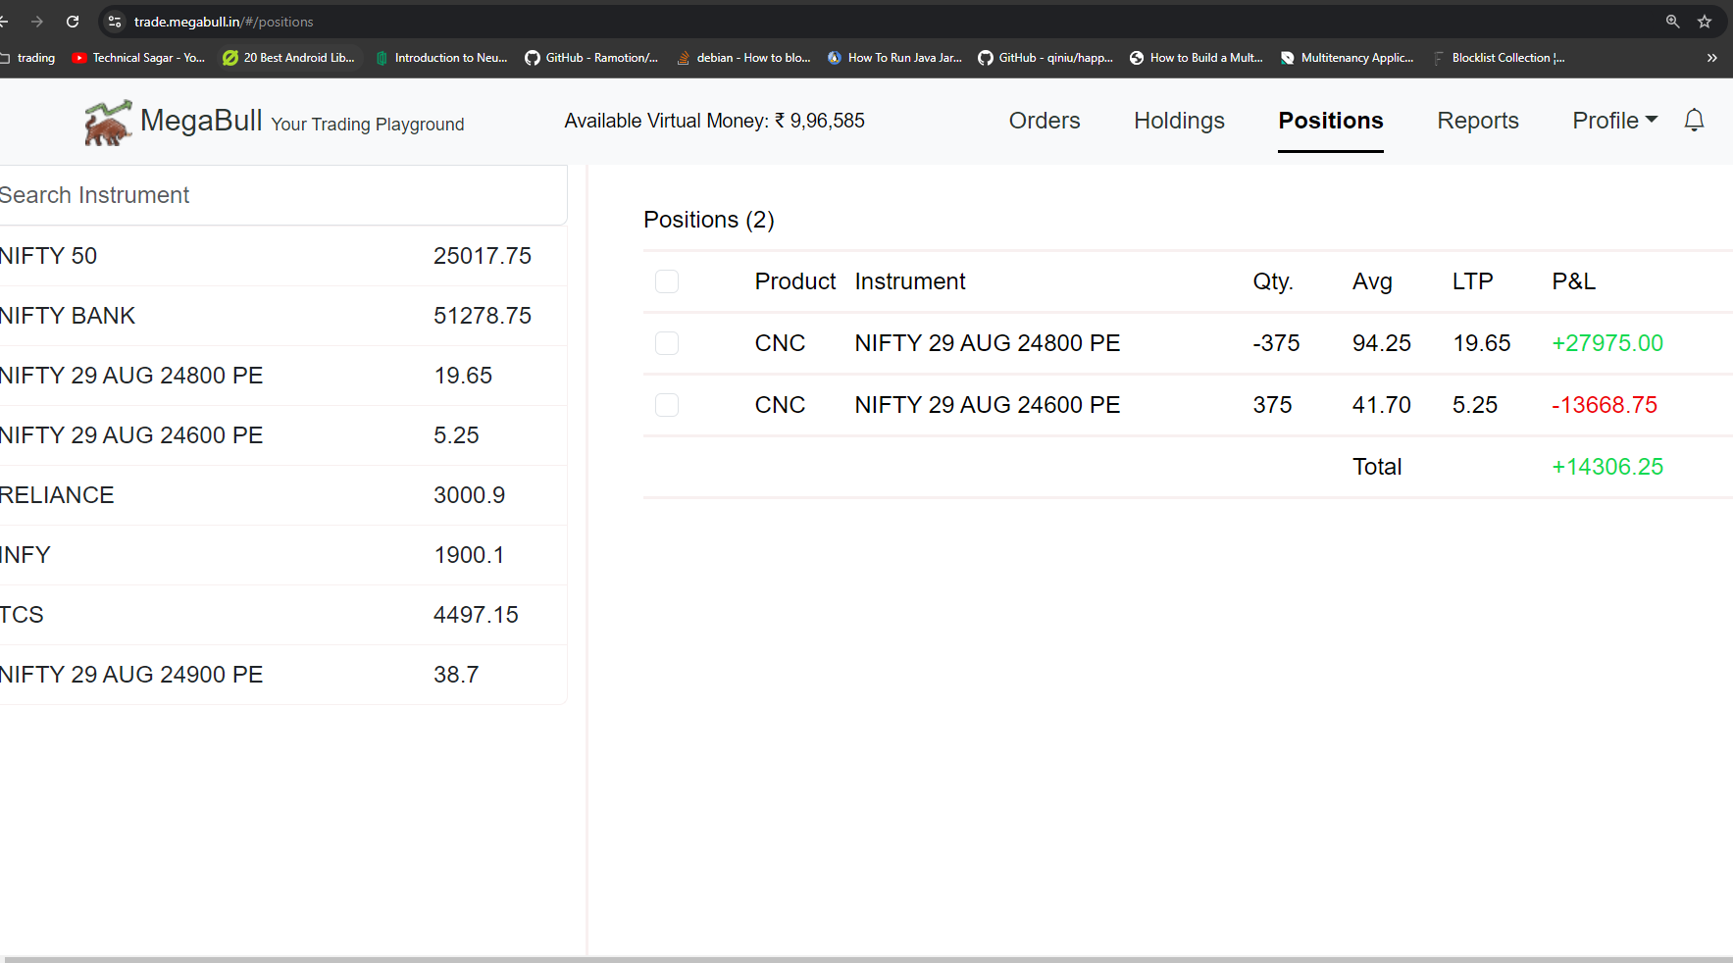Reload the trading page
The width and height of the screenshot is (1733, 963).
[x=73, y=21]
